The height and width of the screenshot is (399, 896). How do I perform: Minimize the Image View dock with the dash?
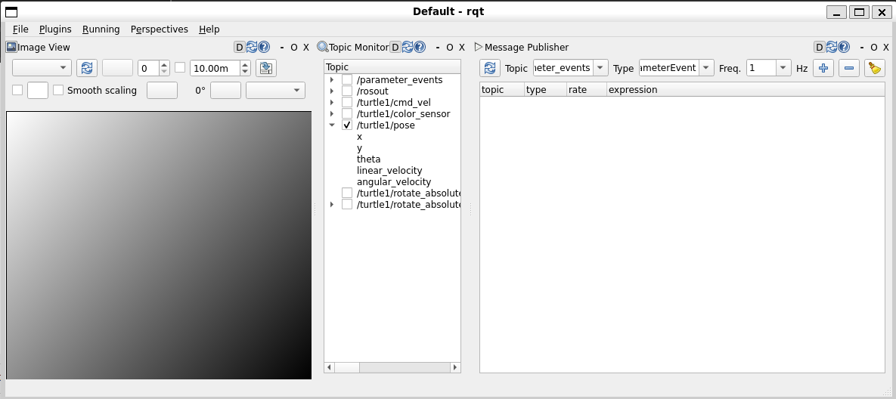[282, 48]
